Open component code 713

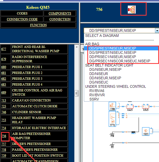pyautogui.click(x=4, y=100)
